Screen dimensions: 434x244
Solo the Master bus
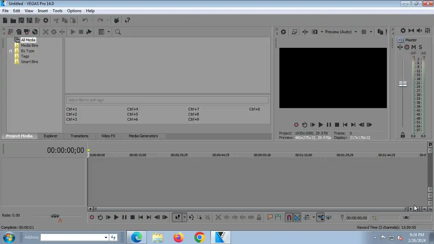tap(420, 47)
